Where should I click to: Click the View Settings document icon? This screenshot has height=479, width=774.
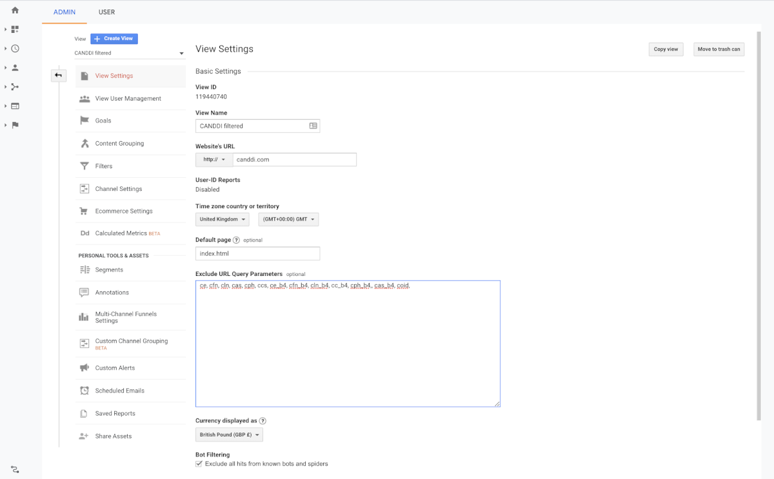click(84, 76)
